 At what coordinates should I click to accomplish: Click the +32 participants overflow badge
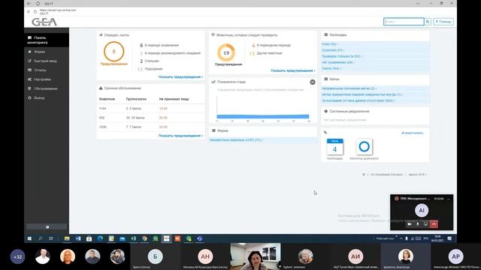(17, 256)
